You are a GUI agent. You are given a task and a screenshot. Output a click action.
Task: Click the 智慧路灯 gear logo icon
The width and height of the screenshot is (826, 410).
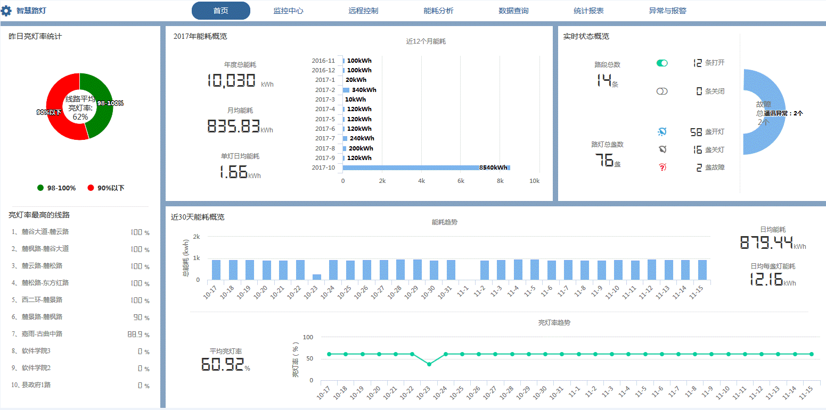tap(6, 11)
